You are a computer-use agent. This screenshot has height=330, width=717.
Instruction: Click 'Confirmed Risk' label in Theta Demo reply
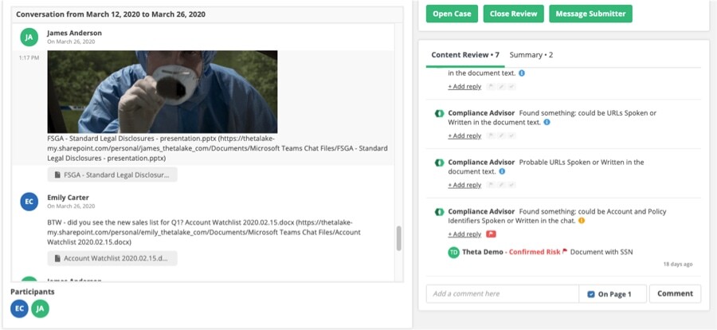pyautogui.click(x=535, y=252)
